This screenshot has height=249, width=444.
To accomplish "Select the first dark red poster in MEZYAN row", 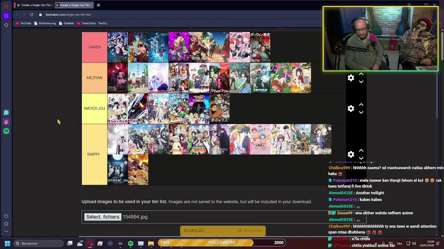I will pyautogui.click(x=118, y=78).
